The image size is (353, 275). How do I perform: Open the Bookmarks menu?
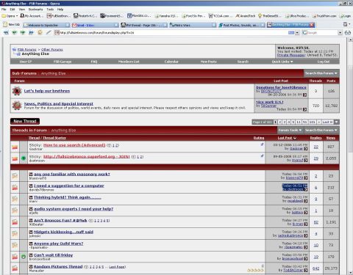tap(35, 10)
